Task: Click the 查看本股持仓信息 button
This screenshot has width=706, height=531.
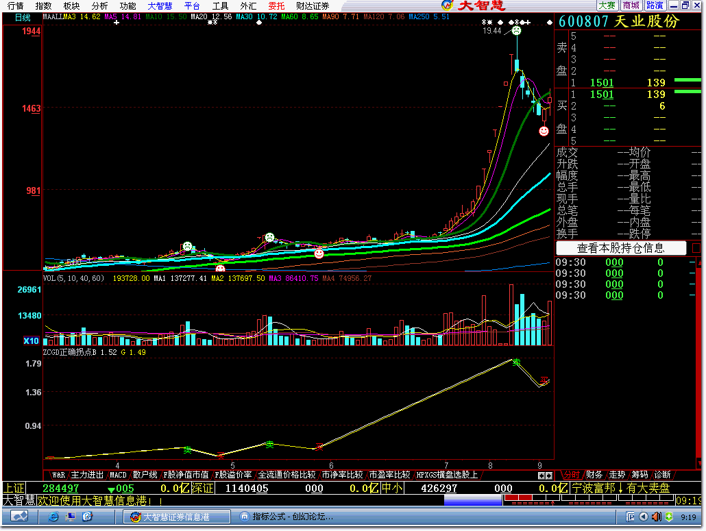Action: [x=621, y=248]
